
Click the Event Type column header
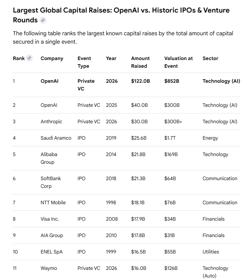[x=84, y=62]
